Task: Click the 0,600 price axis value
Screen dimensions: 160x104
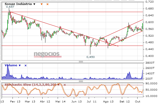Action: 149,22
